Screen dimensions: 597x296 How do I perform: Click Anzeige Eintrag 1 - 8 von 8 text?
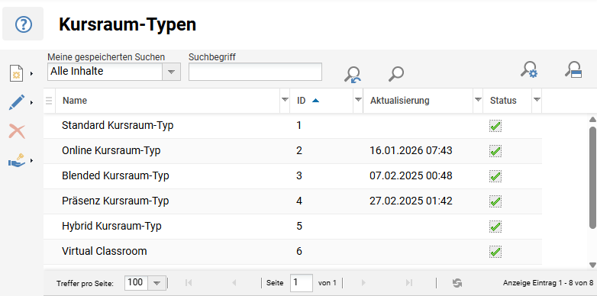[548, 283]
